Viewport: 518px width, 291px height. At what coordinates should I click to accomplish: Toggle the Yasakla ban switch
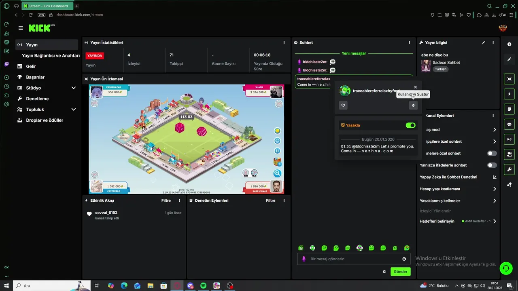click(x=410, y=125)
